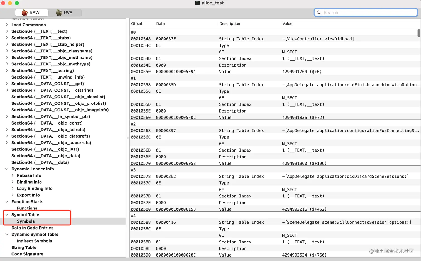
Task: Click value 4294991764 ($+0)
Action: pos(302,72)
